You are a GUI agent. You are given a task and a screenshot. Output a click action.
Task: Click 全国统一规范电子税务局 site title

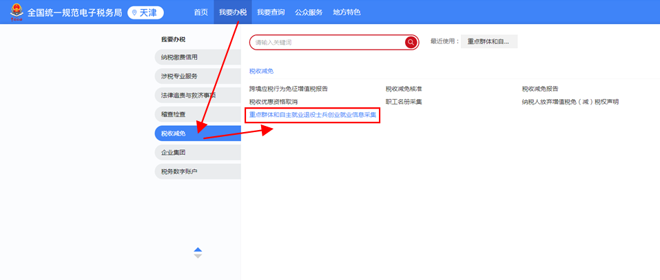tap(75, 12)
